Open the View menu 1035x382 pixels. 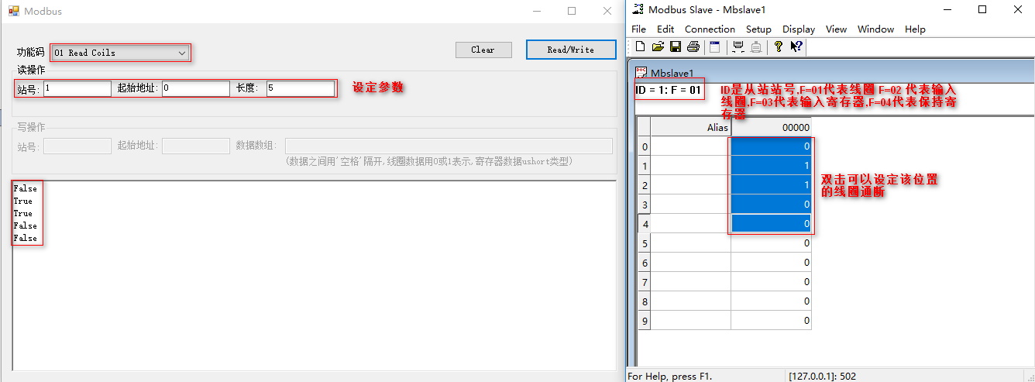coord(836,29)
